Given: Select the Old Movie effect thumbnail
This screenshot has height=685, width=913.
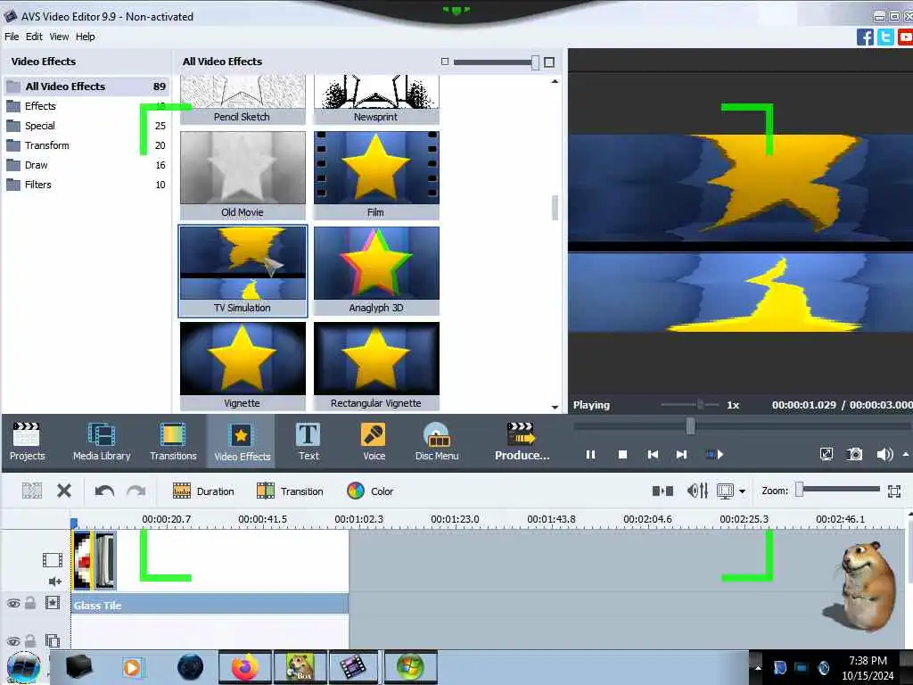Looking at the screenshot, I should click(243, 175).
